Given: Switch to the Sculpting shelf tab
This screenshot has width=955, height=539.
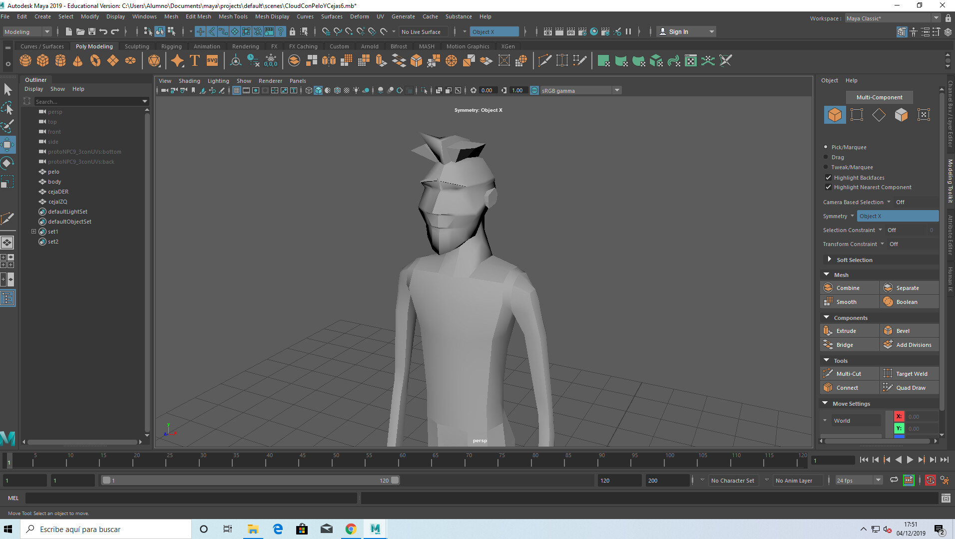Looking at the screenshot, I should 137,46.
